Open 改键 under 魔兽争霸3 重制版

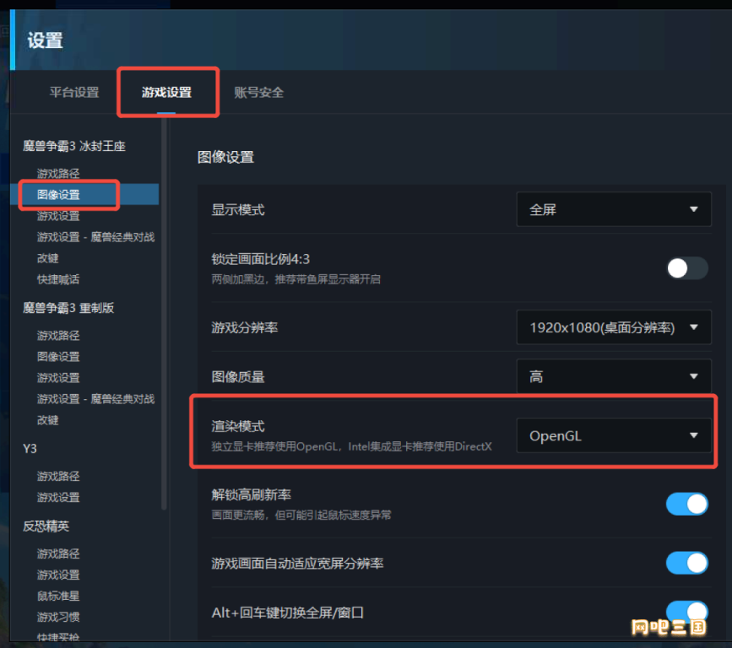47,420
